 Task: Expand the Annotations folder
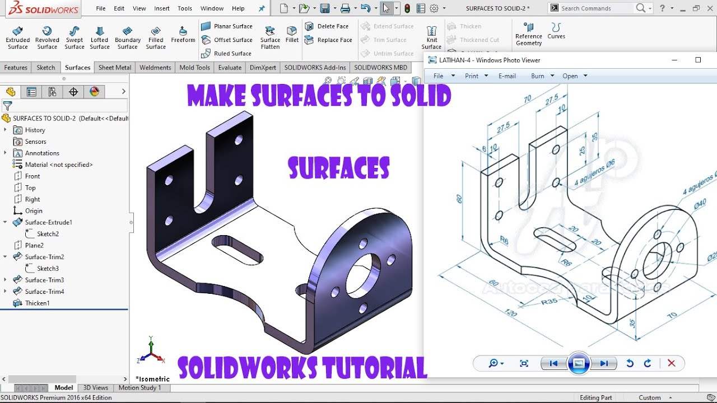coord(5,153)
